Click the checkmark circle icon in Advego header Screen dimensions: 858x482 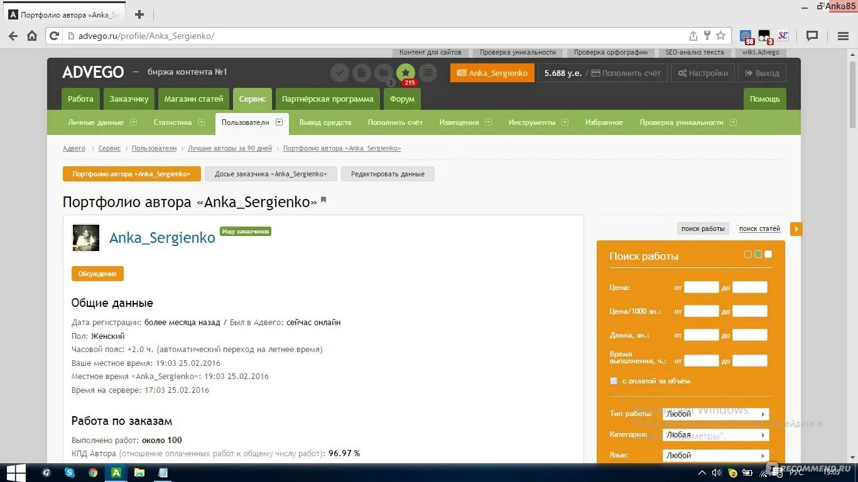tap(340, 73)
